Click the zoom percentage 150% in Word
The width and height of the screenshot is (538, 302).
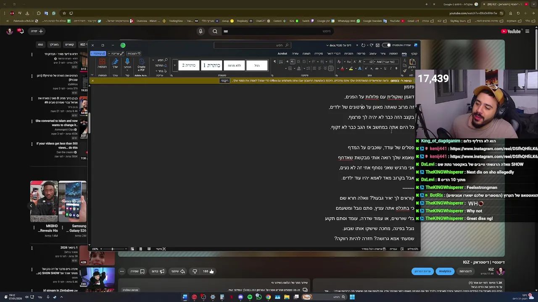click(95, 249)
